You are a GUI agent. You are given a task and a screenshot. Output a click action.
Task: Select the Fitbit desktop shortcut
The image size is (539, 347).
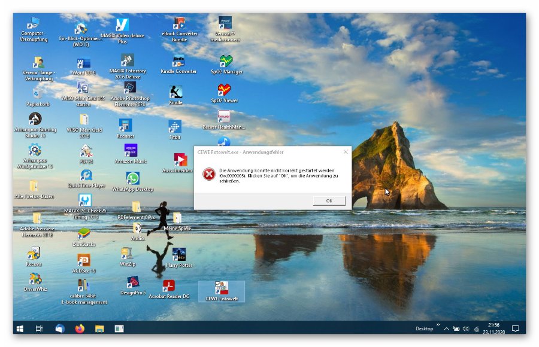tap(174, 127)
